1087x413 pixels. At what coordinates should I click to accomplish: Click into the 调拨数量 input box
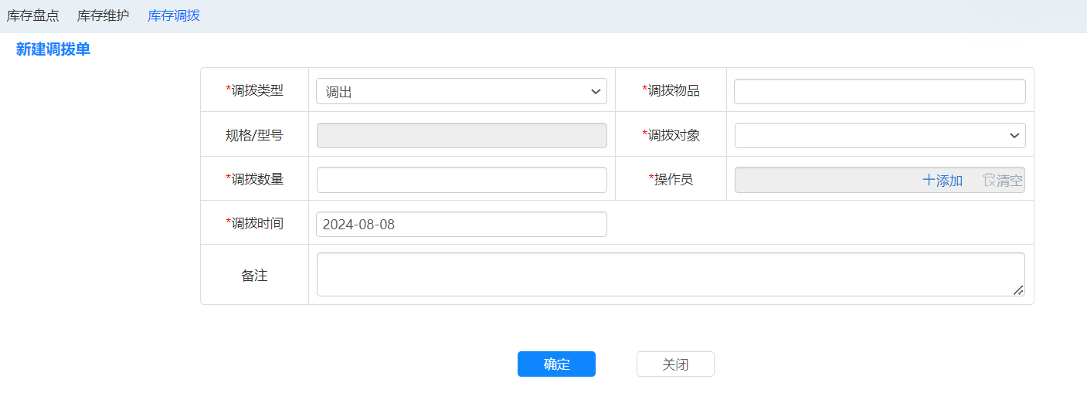[461, 180]
